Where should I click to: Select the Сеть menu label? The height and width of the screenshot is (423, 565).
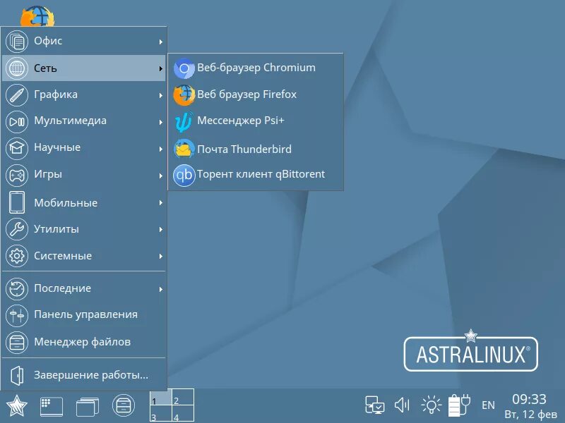pos(45,68)
